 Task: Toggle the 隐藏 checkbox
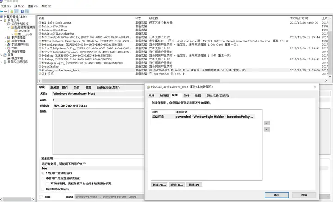tap(41, 197)
